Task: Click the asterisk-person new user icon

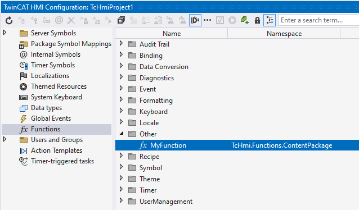Action: pyautogui.click(x=84, y=20)
